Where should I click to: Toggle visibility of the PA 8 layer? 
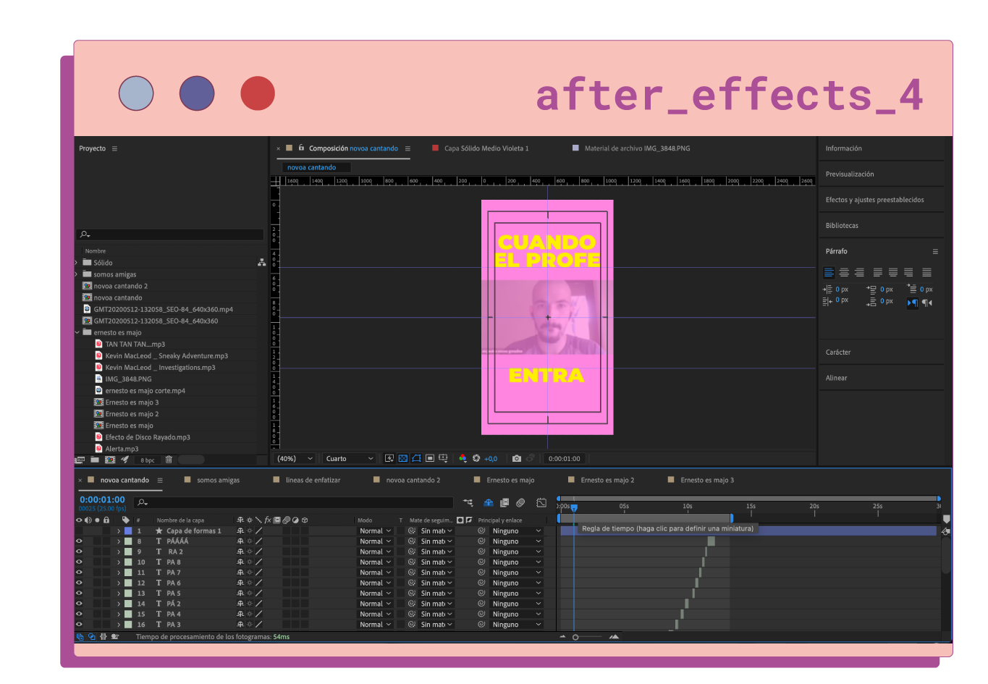[79, 562]
